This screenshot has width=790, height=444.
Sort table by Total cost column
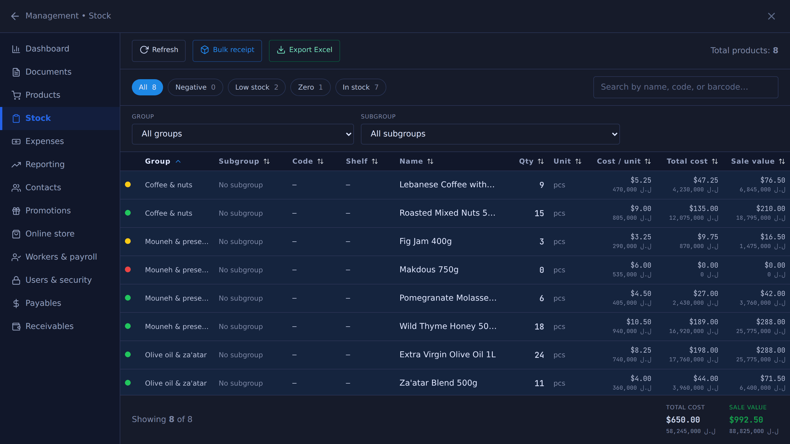(692, 161)
